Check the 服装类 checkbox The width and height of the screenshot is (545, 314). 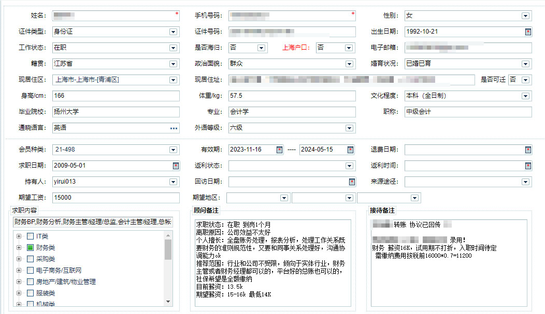30,293
